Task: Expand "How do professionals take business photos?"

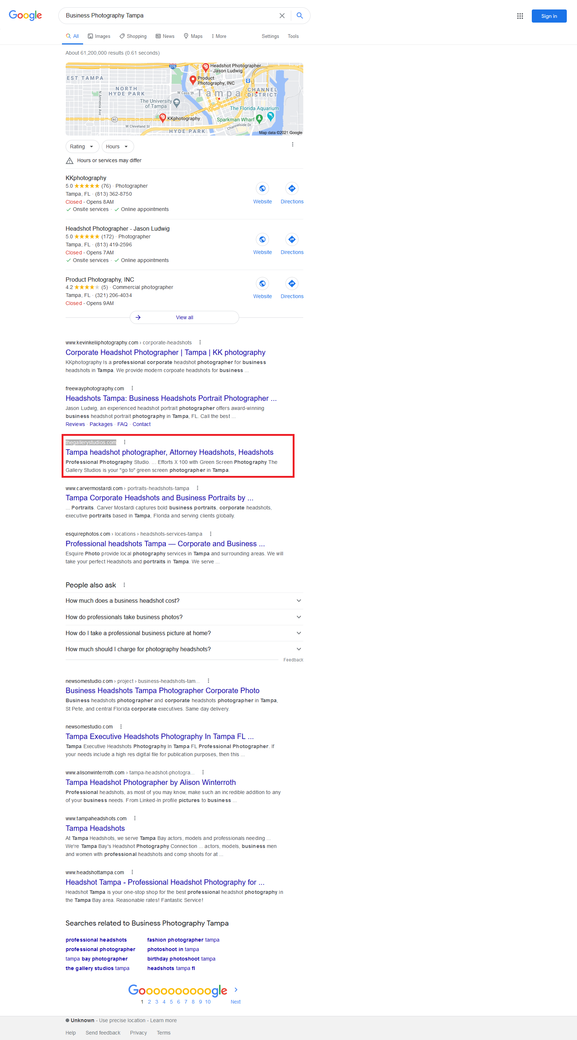Action: 184,617
